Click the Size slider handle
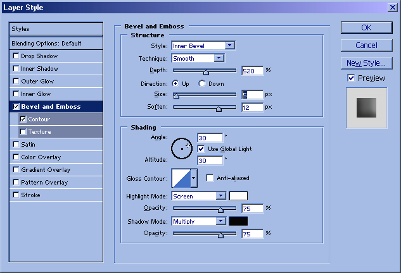The width and height of the screenshot is (401, 273). point(176,96)
